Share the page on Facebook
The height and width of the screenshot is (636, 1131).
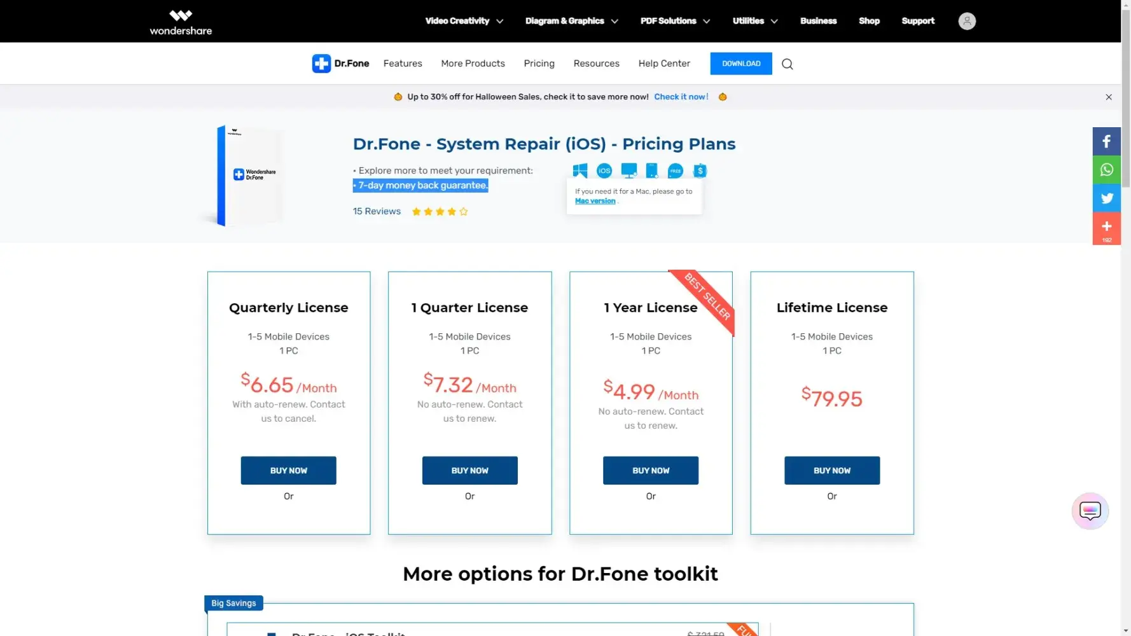point(1107,141)
